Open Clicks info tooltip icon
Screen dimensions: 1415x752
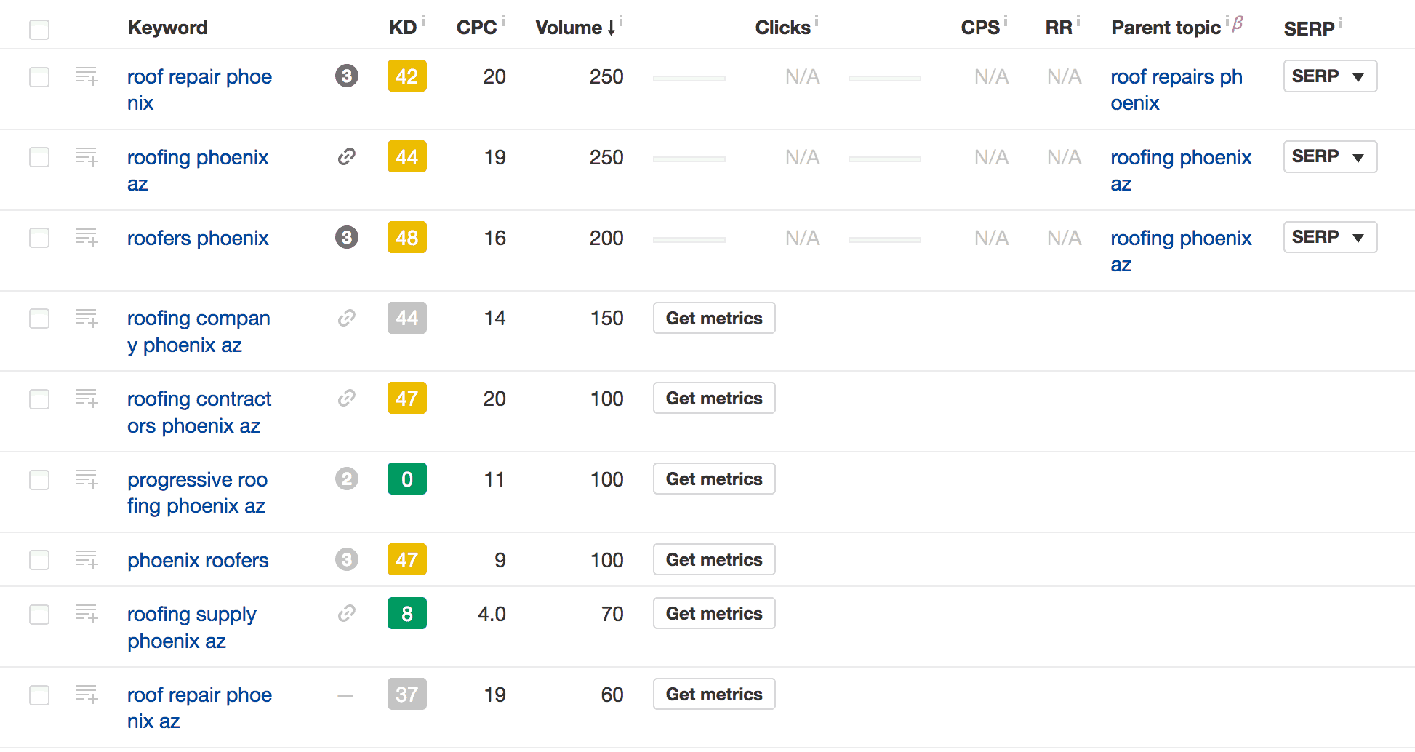pos(817,20)
